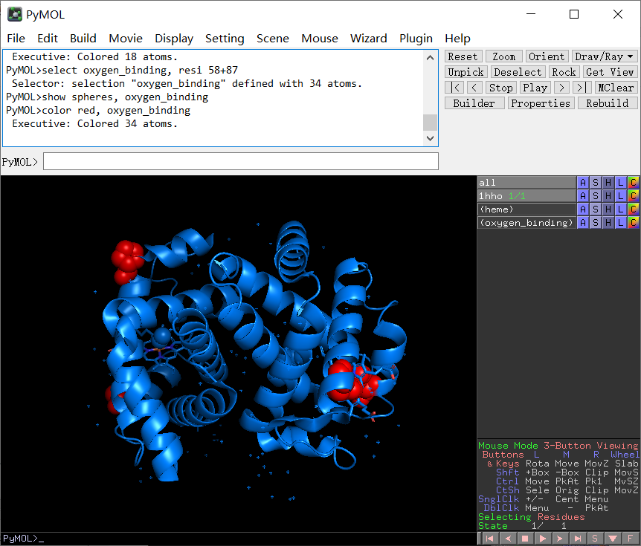Screen dimensions: 641x546
Task: Click the bottom rewind-to-start VCR icon
Action: tap(490, 539)
